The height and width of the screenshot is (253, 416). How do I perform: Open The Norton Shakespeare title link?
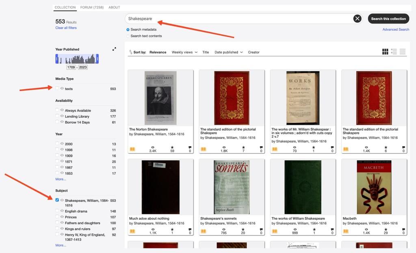(148, 130)
